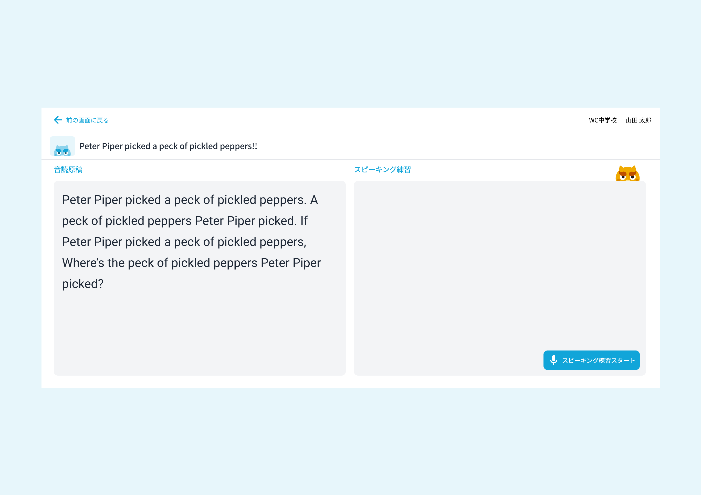This screenshot has width=701, height=495.
Task: Click the back arrow icon
Action: coord(58,120)
